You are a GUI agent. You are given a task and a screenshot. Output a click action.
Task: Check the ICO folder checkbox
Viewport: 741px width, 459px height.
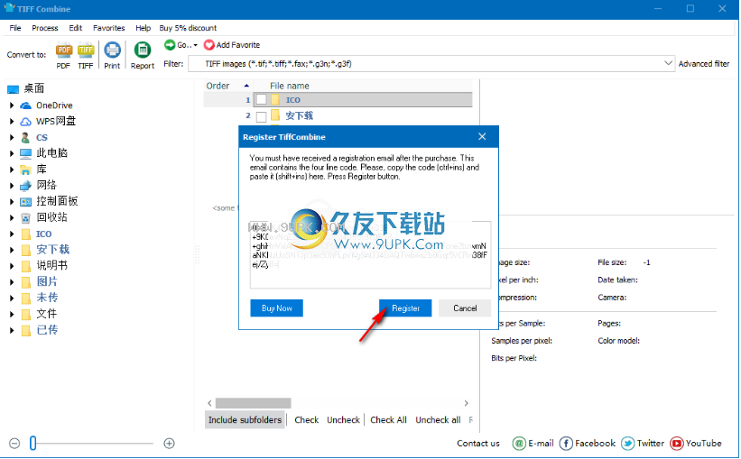click(x=262, y=99)
